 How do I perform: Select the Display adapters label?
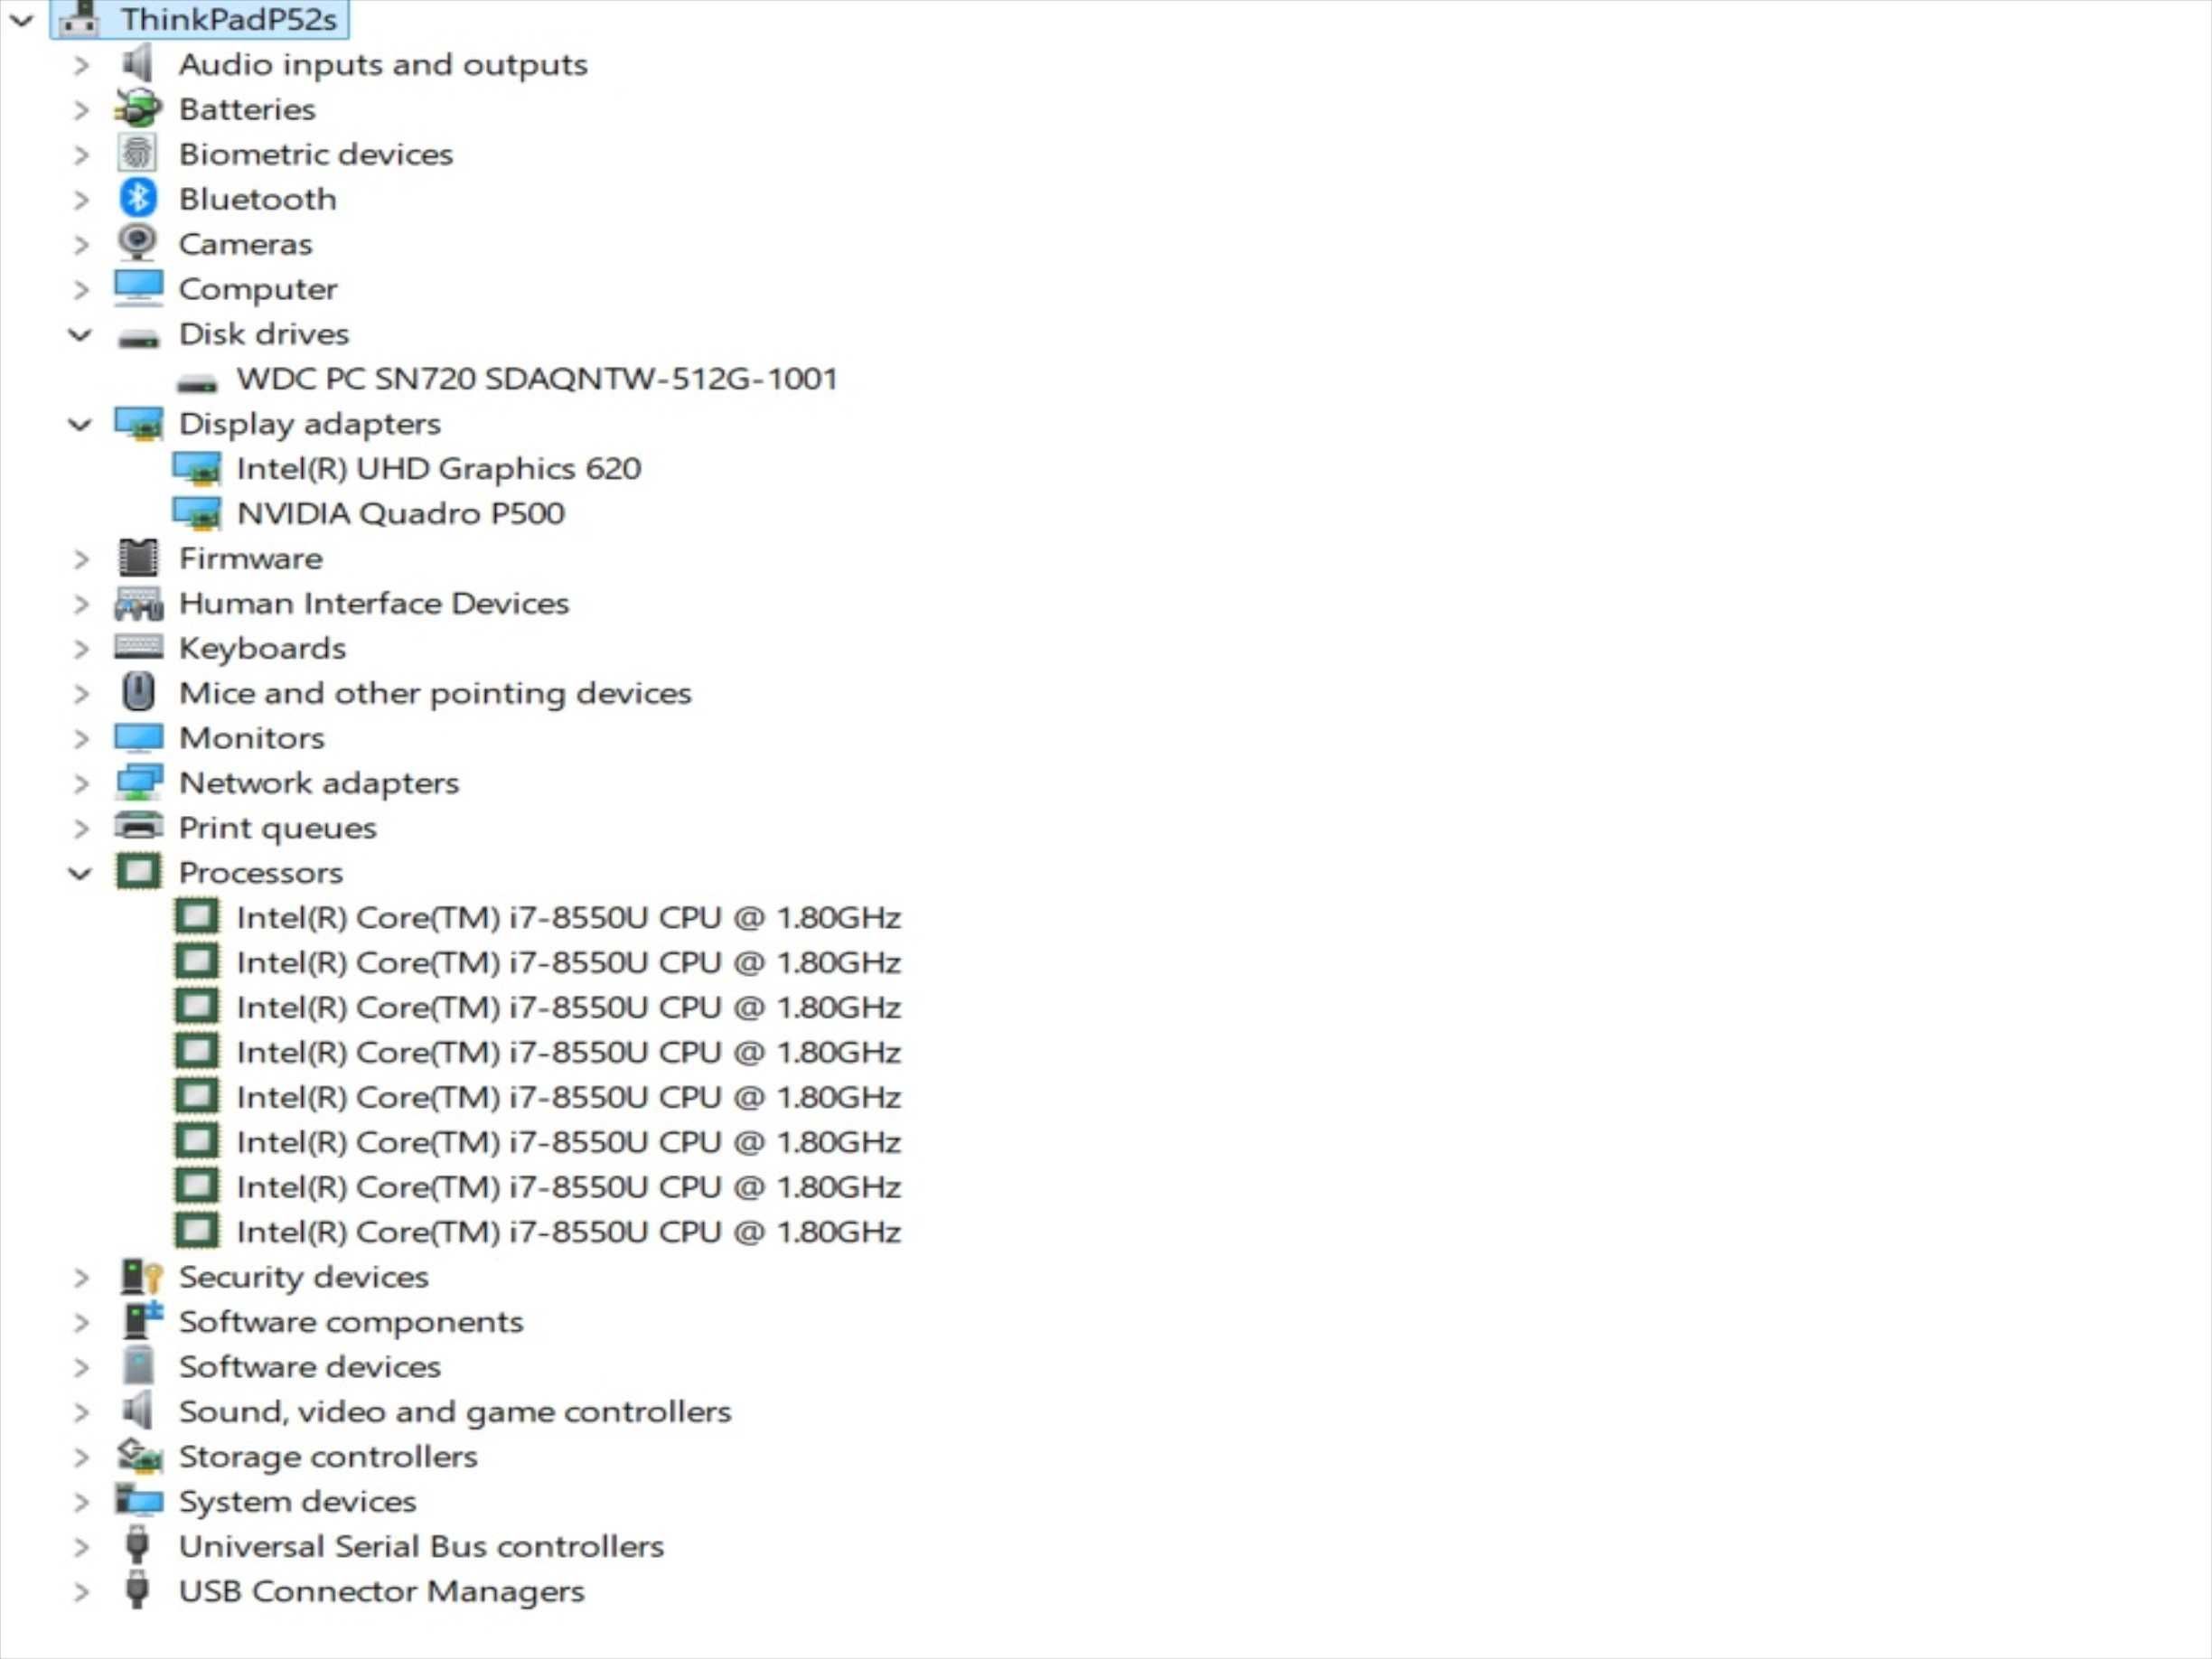pos(310,424)
